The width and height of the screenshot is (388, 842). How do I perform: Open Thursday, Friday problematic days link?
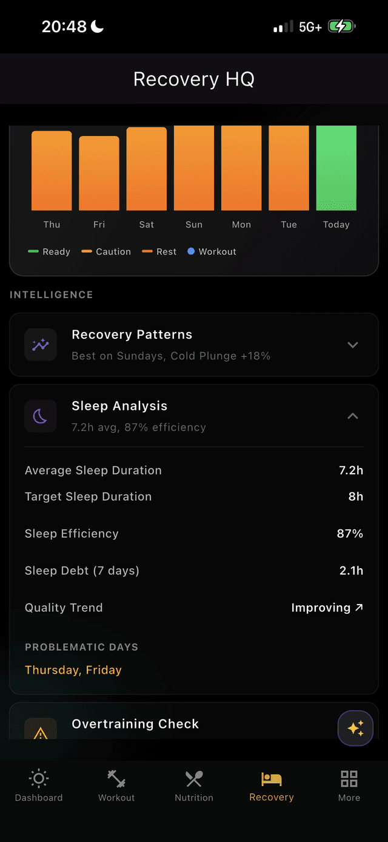point(73,670)
